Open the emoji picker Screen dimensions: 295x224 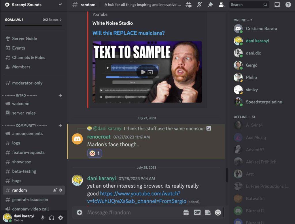218,212
